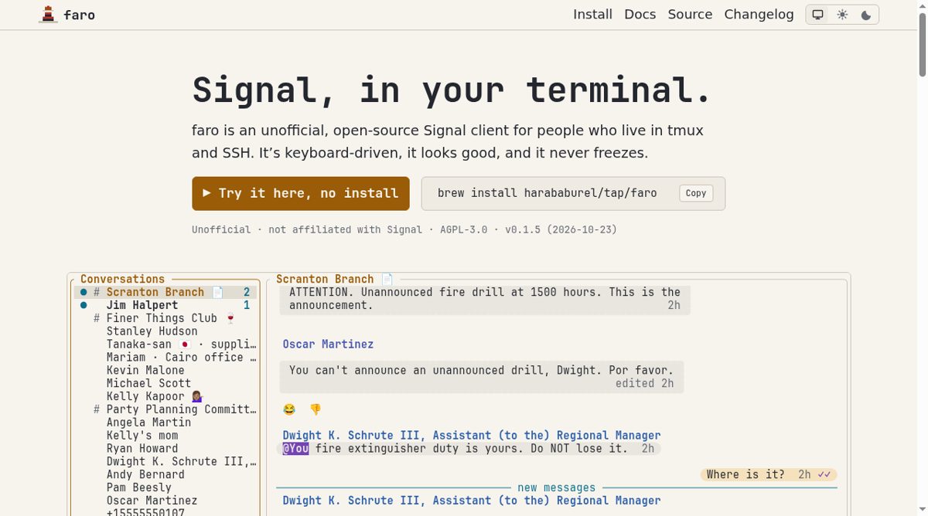Click the unread count 2 on Scranton Branch
Viewport: 928px width, 516px height.
247,292
